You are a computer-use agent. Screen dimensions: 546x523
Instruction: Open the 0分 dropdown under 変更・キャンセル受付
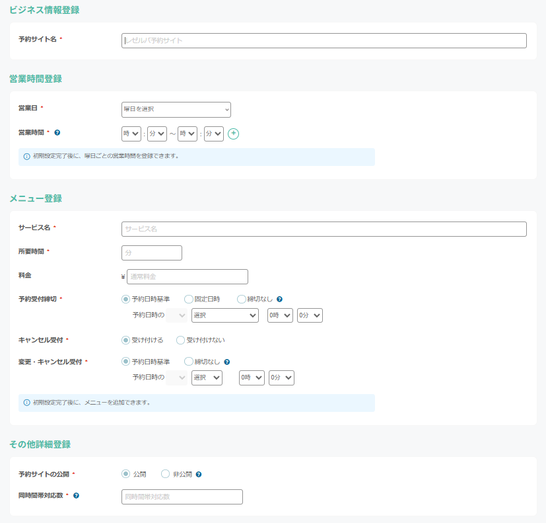point(281,378)
